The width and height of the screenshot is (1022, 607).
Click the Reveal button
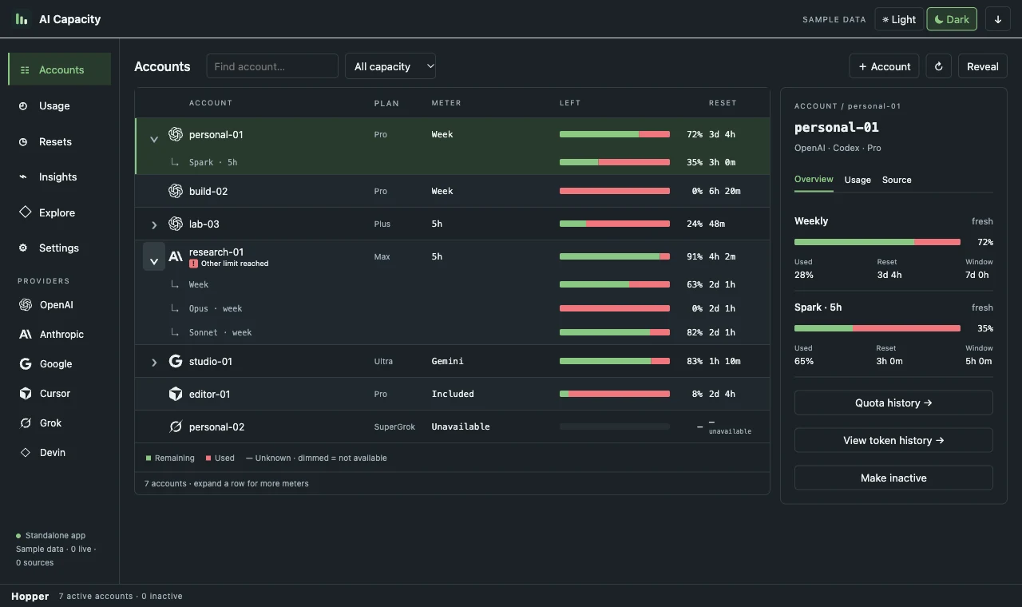[x=983, y=66]
